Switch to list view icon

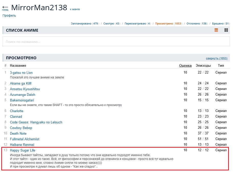(216, 30)
